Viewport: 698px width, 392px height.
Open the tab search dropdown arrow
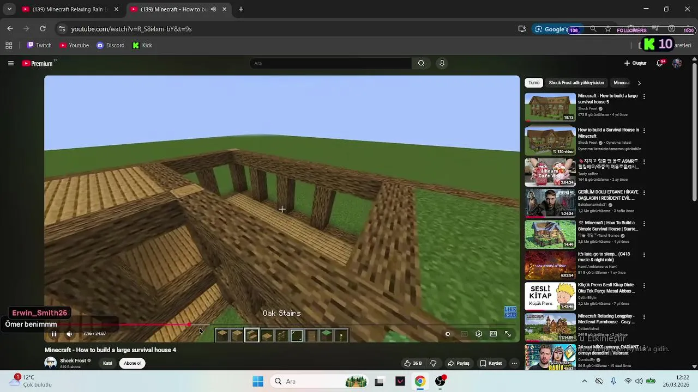(x=9, y=9)
